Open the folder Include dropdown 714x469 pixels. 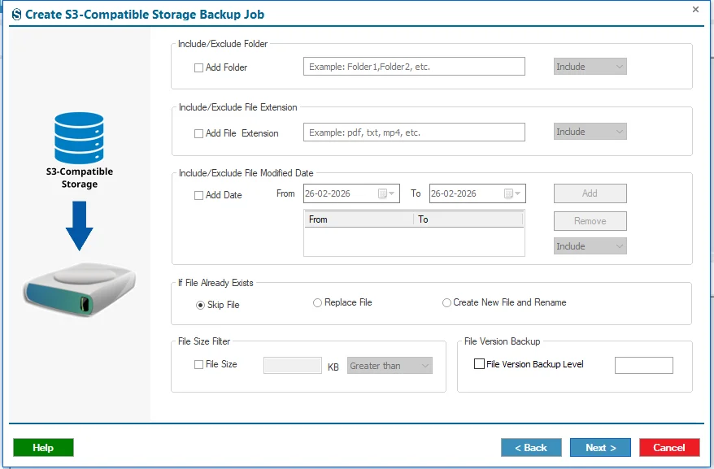point(590,67)
